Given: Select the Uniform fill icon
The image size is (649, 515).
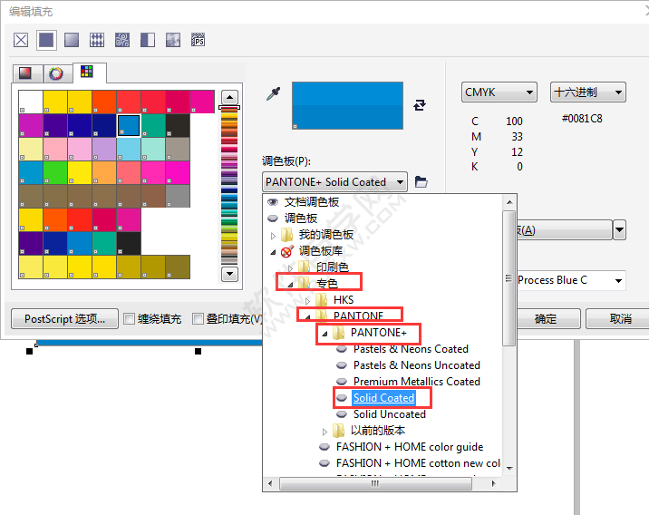Looking at the screenshot, I should click(46, 40).
